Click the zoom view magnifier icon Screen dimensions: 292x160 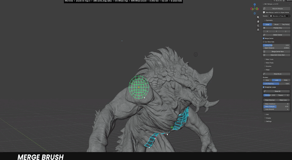coord(258,17)
